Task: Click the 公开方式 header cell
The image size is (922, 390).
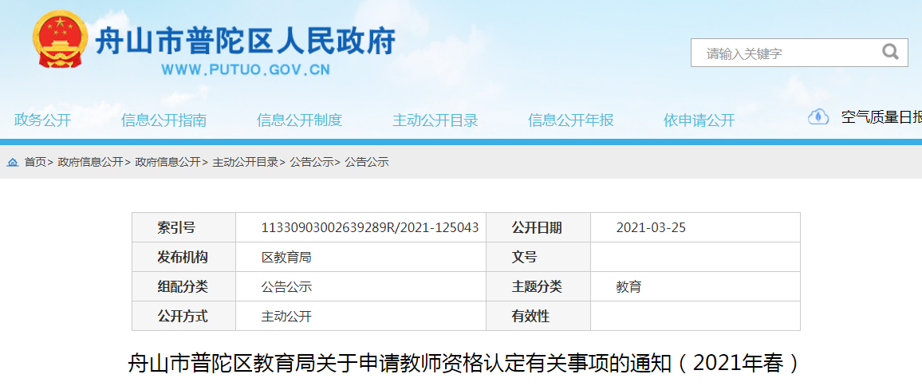Action: tap(184, 316)
